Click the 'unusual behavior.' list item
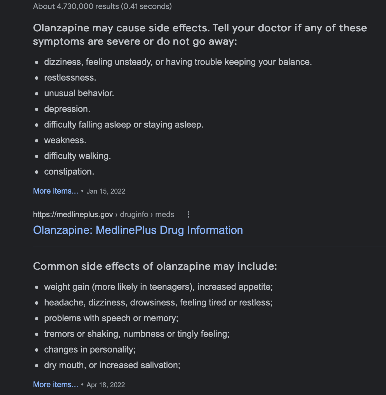Viewport: 386px width, 395px height. pyautogui.click(x=79, y=93)
